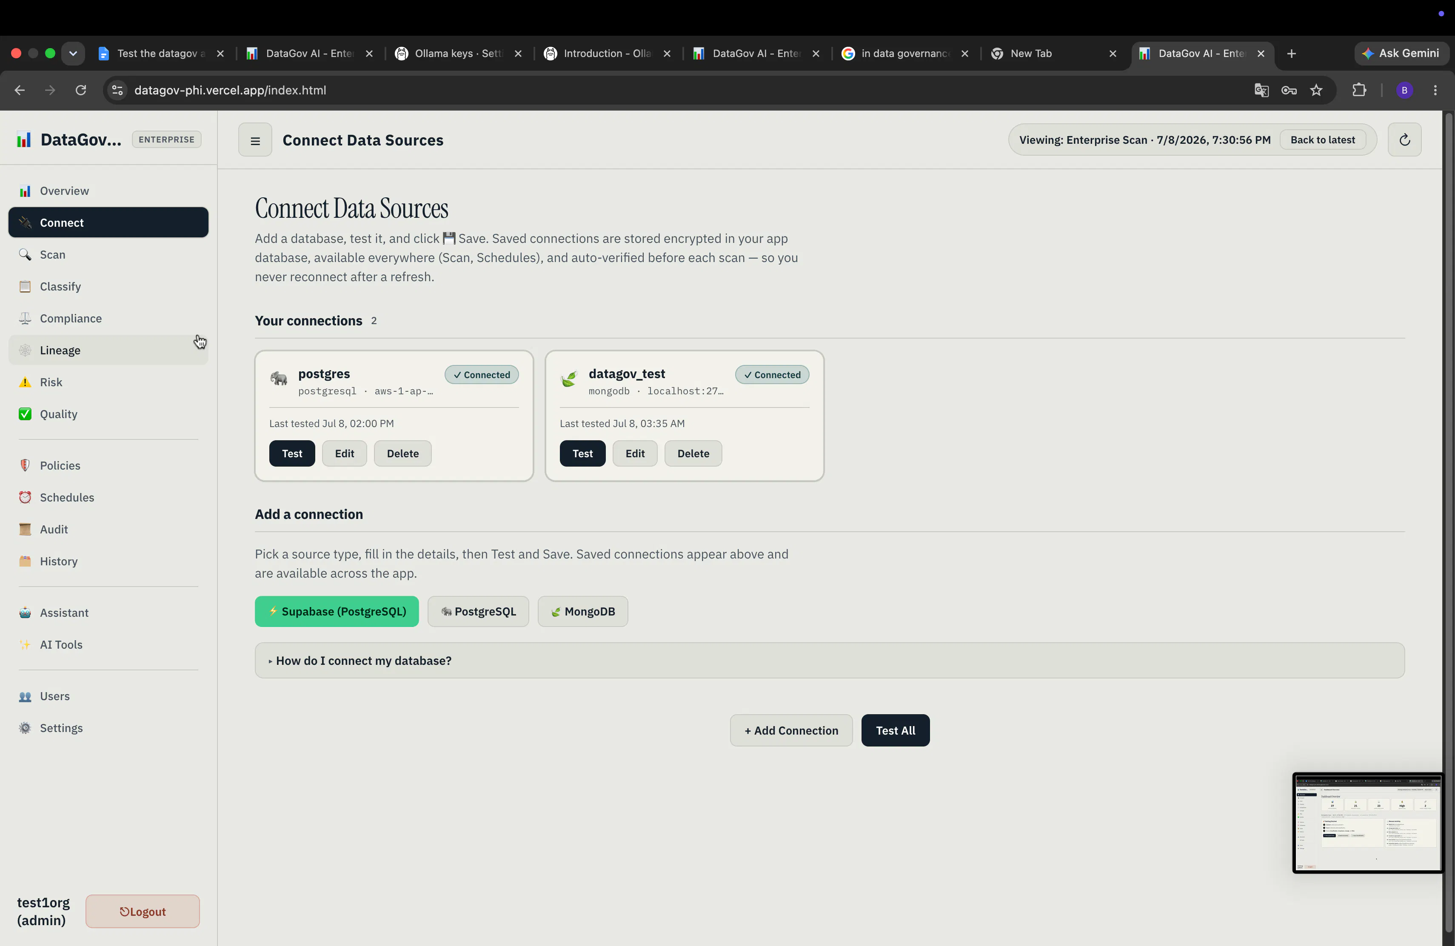Edit the postgres connection

pos(344,453)
